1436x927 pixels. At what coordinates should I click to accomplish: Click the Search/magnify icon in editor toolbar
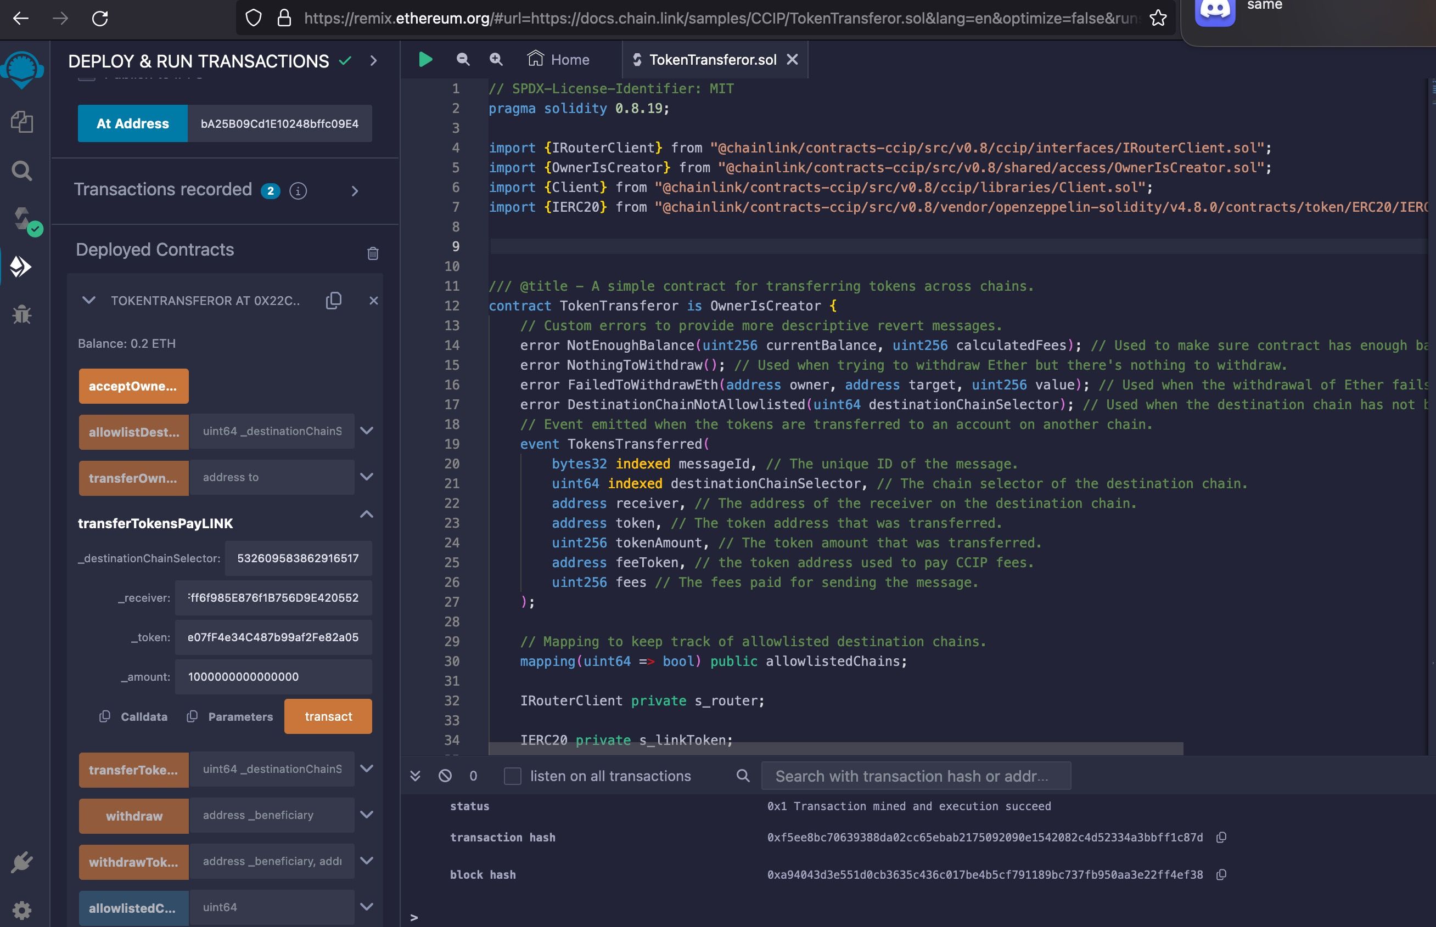[x=495, y=60]
